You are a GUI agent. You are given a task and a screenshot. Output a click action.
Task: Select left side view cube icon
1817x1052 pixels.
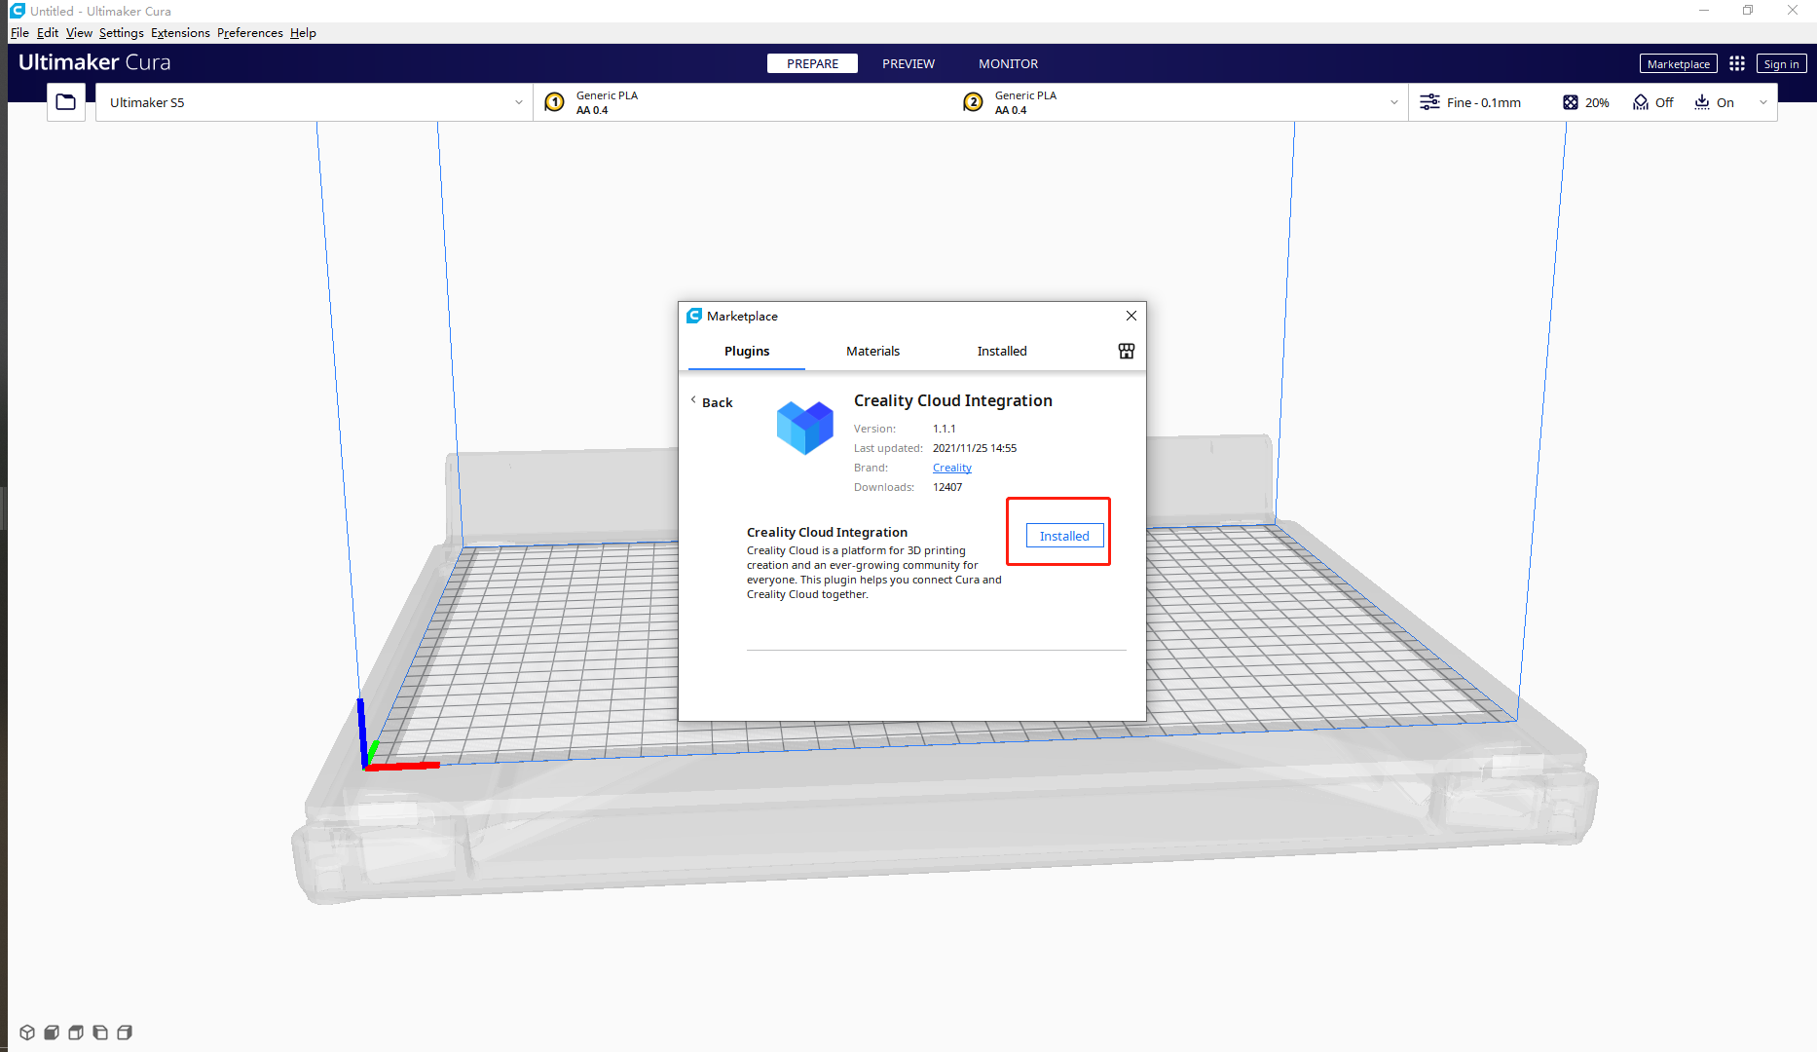pyautogui.click(x=100, y=1033)
